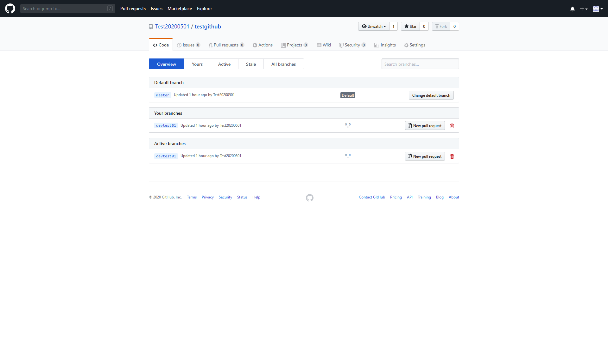Open the Training footer link
The height and width of the screenshot is (347, 608).
424,197
